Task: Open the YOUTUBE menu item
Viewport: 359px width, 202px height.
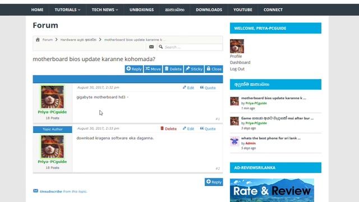Action: (243, 10)
